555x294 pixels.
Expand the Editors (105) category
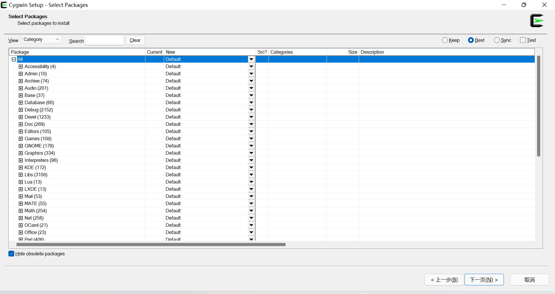click(x=21, y=132)
